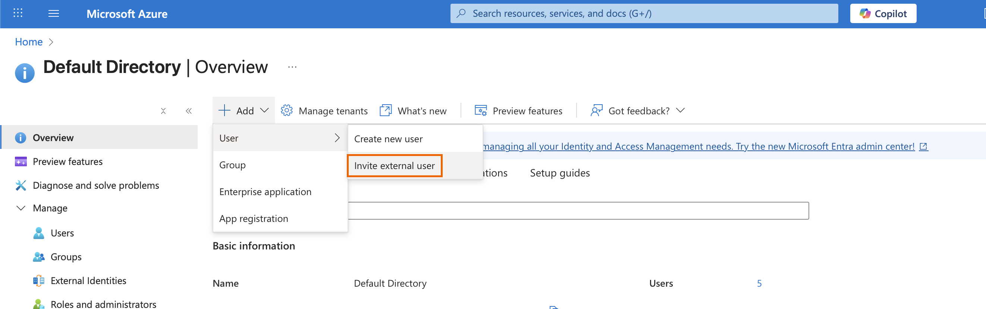Viewport: 986px width, 309px height.
Task: Open Users in the sidebar
Action: tap(62, 233)
